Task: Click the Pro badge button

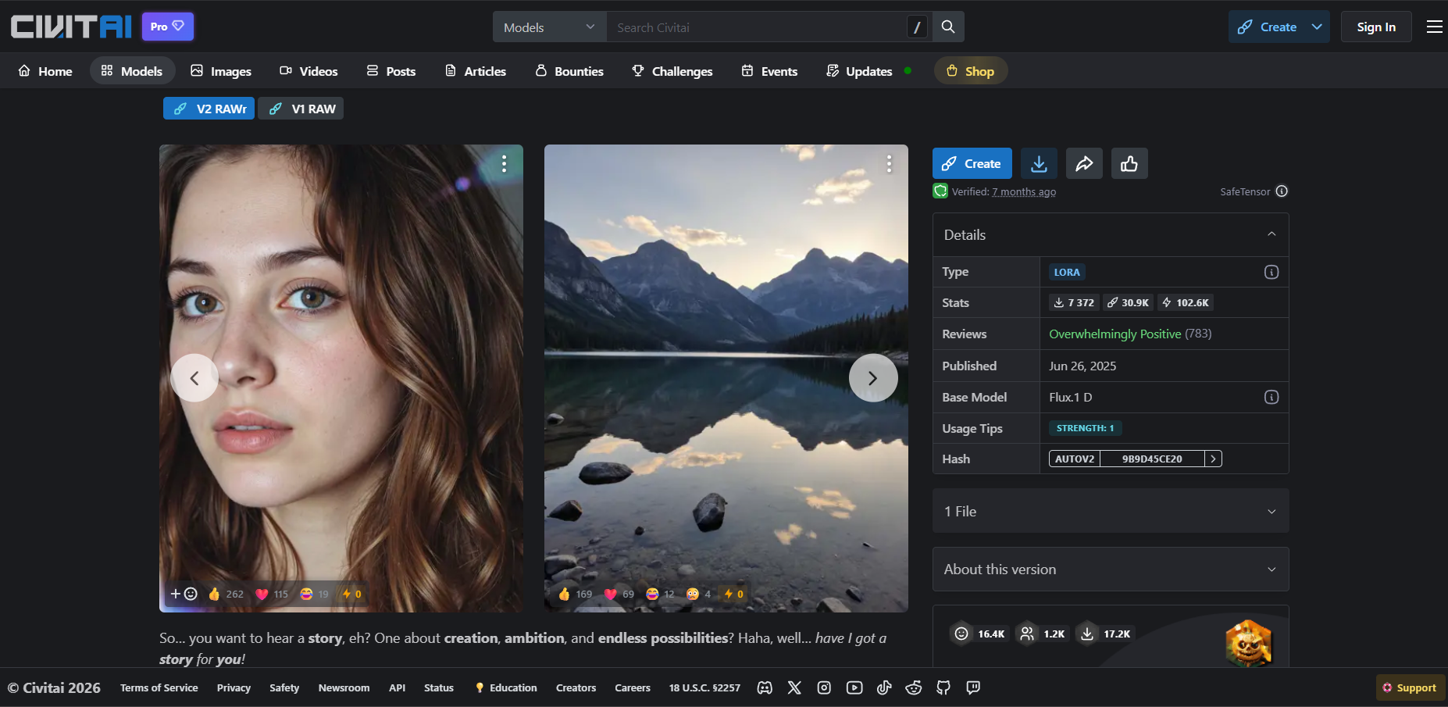Action: pos(167,27)
